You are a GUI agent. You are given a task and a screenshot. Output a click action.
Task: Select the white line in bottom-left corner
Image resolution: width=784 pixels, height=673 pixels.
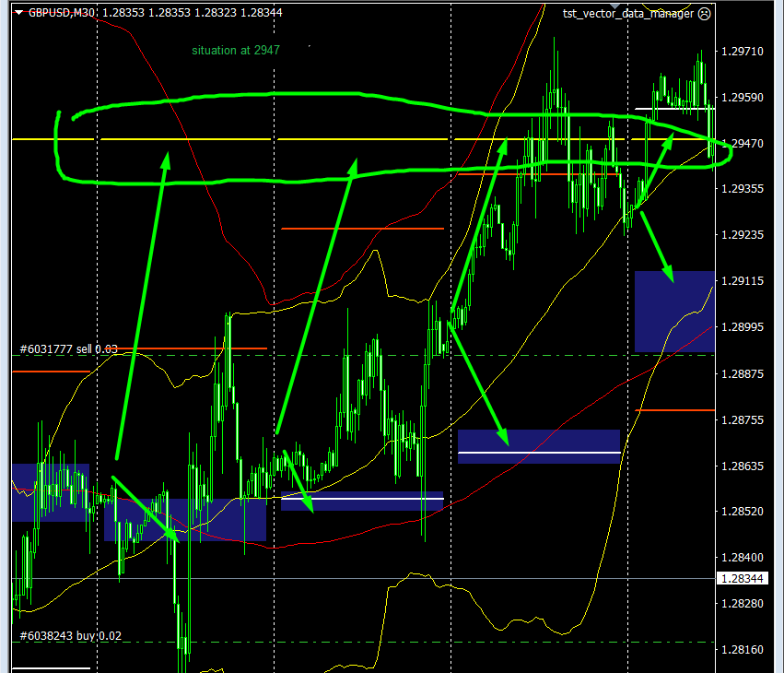(x=51, y=667)
